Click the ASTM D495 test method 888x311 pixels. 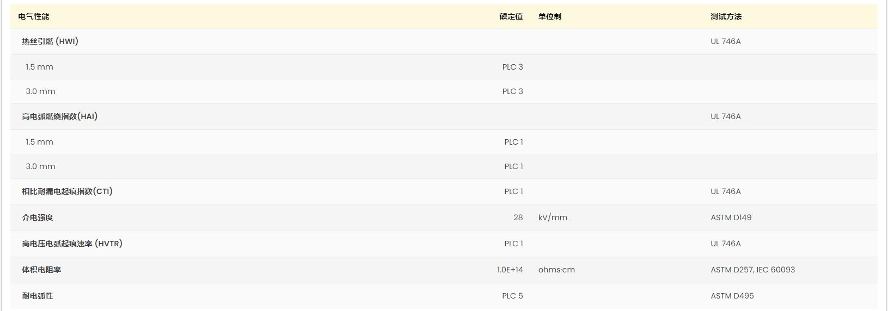tap(732, 296)
